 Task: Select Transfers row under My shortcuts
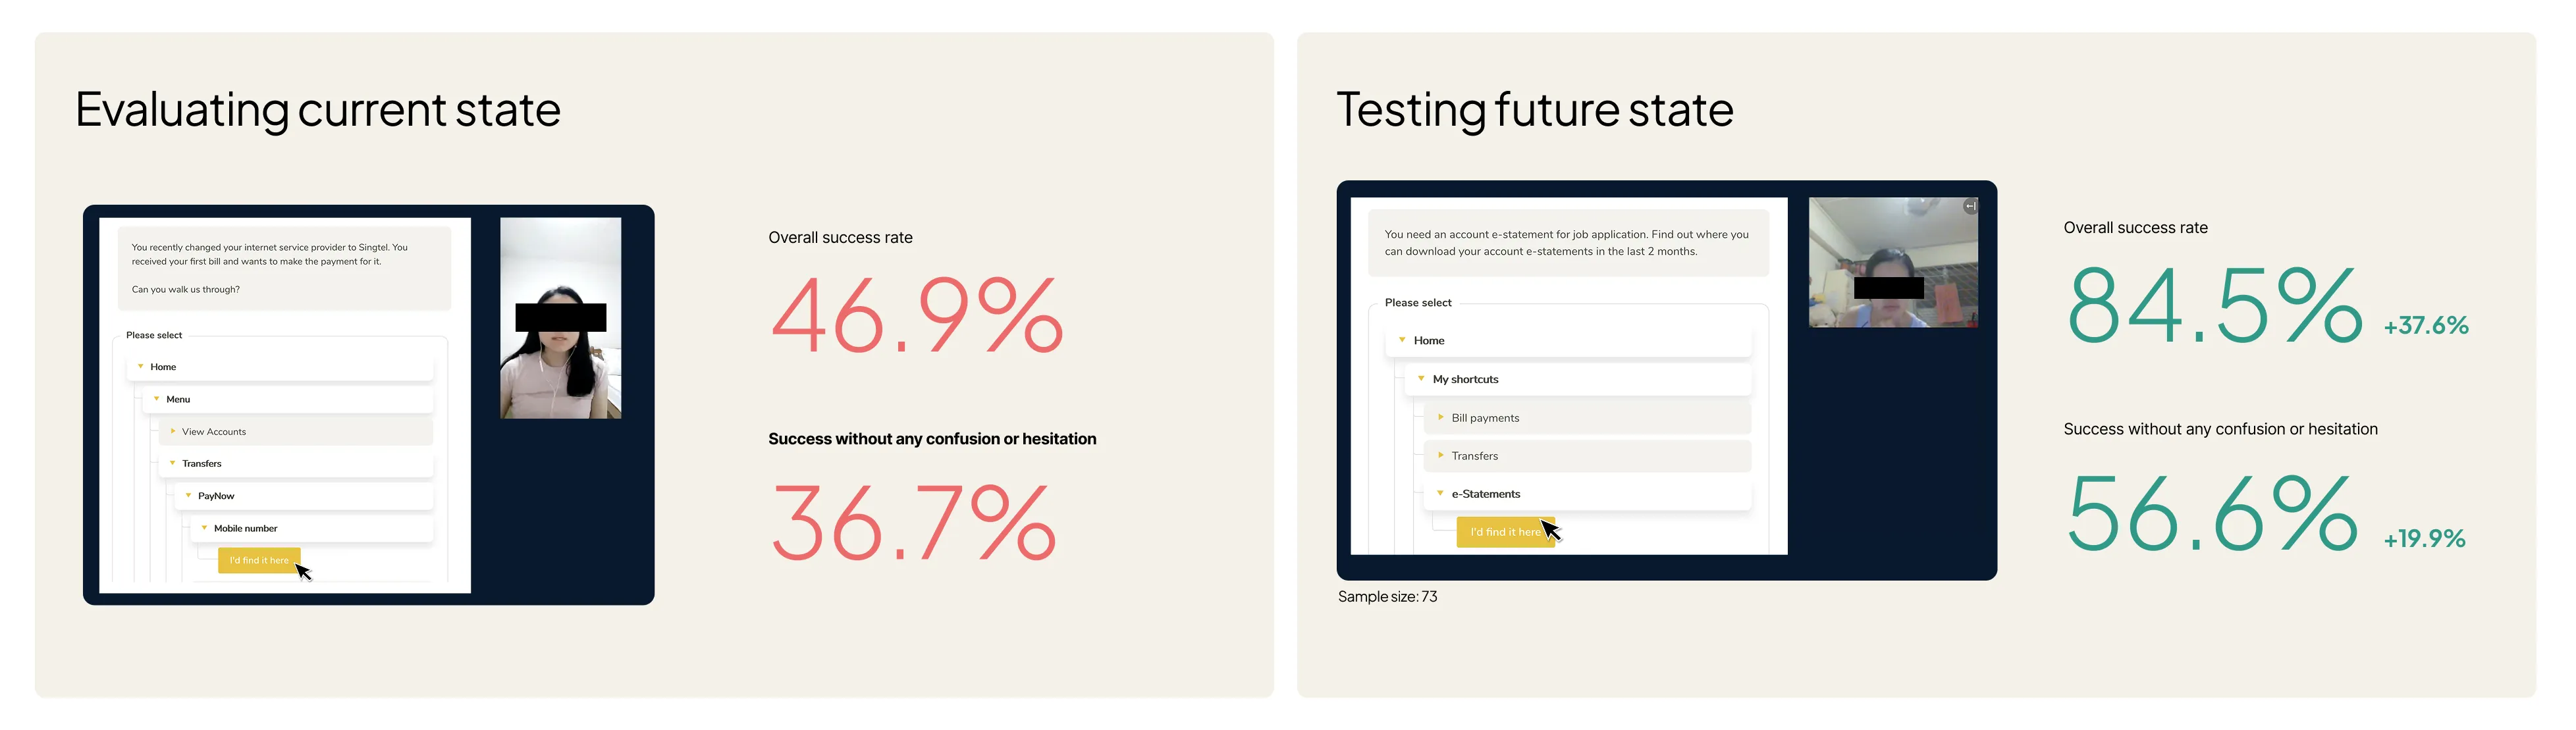pos(1587,456)
